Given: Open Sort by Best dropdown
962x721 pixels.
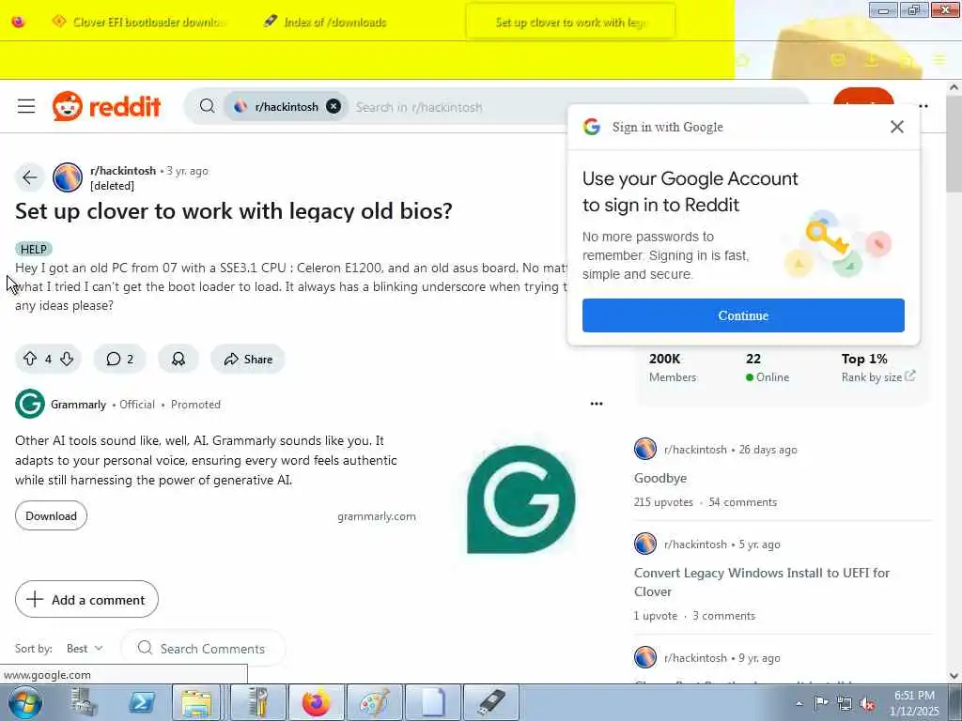Looking at the screenshot, I should (85, 648).
